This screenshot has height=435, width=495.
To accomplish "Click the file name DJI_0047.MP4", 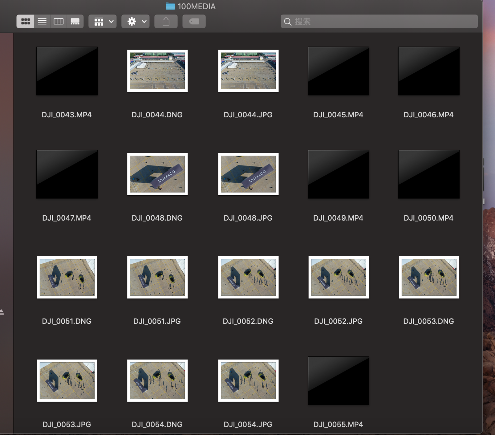I will (67, 218).
